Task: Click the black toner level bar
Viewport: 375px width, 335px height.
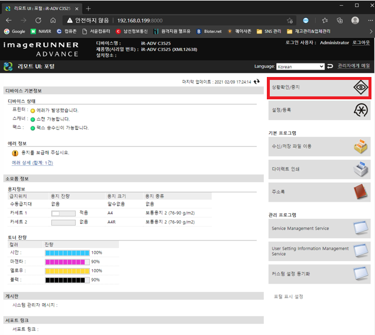Action: (x=68, y=280)
